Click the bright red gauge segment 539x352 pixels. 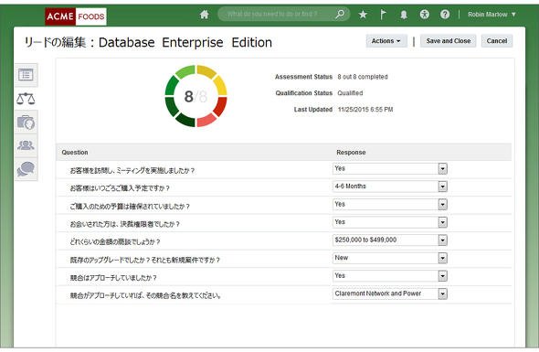221,106
